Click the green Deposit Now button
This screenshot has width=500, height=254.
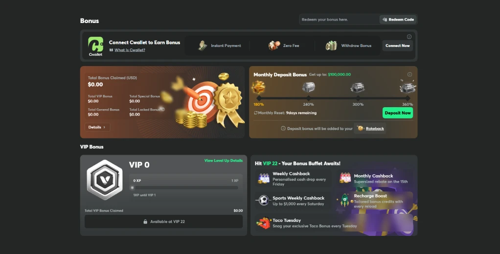pyautogui.click(x=397, y=113)
